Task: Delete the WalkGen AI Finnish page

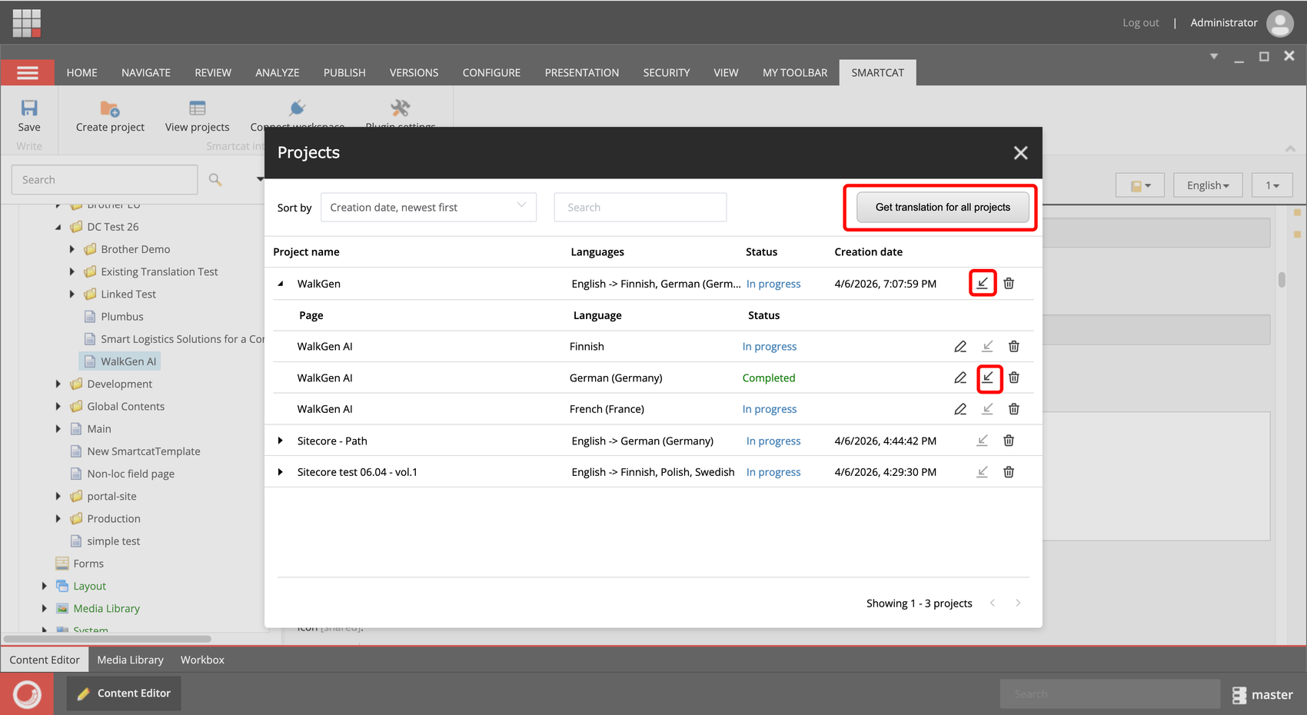Action: 1014,347
